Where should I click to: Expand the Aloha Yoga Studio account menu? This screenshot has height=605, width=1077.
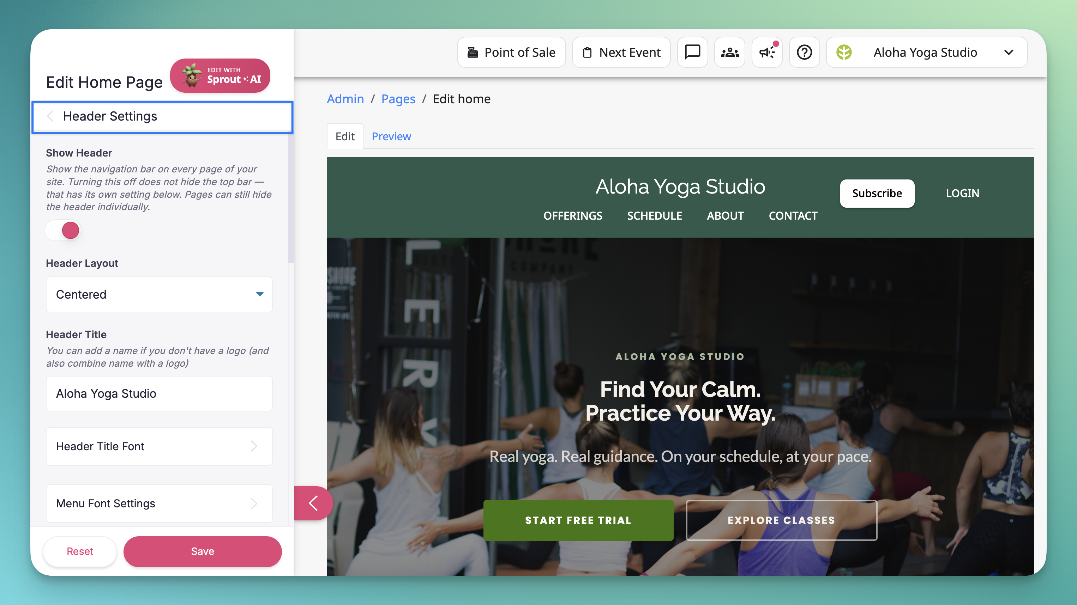(x=927, y=52)
